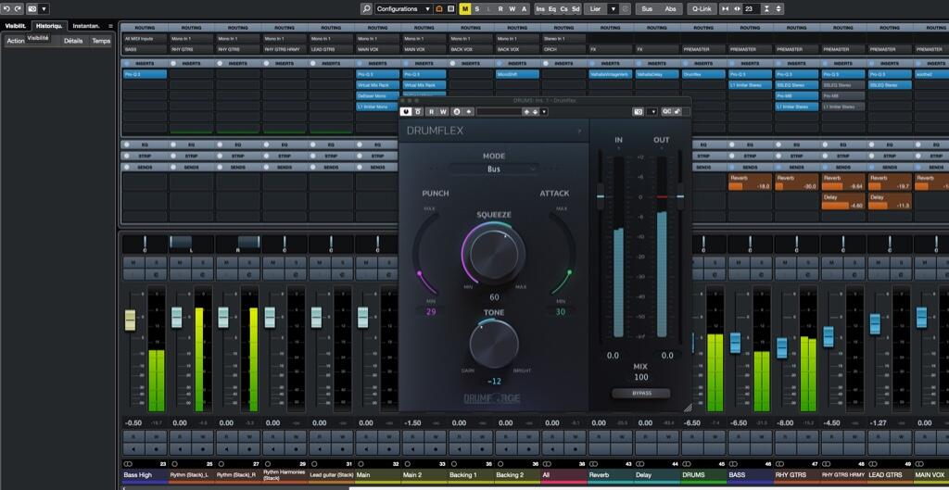Viewport: 949px width, 490px height.
Task: Click the Mix value 100
Action: point(641,377)
